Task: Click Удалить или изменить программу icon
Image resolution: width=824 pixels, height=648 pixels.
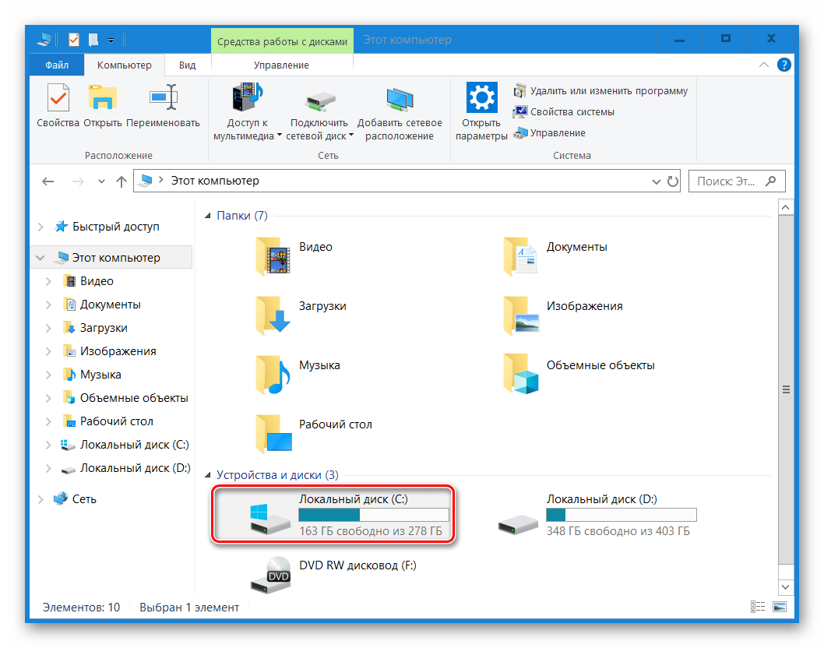Action: coord(519,90)
